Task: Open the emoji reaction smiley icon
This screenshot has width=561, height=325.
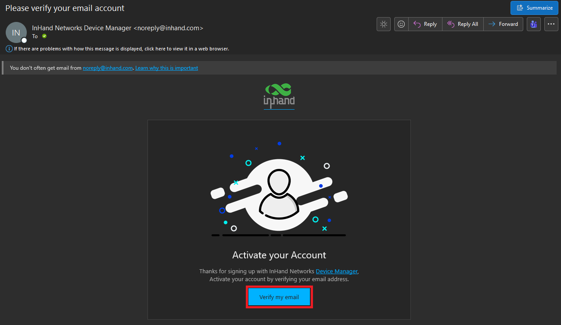Action: (x=401, y=24)
